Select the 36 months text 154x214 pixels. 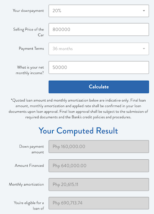pos(62,48)
